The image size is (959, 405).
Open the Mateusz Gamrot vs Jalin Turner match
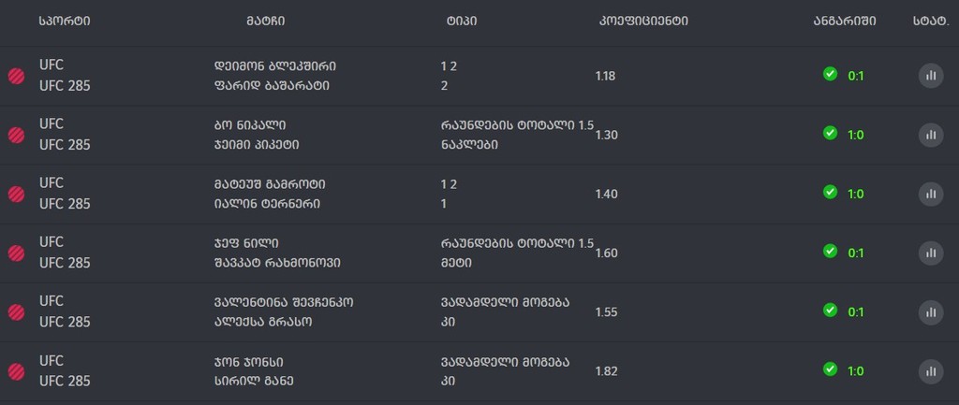[x=270, y=194]
